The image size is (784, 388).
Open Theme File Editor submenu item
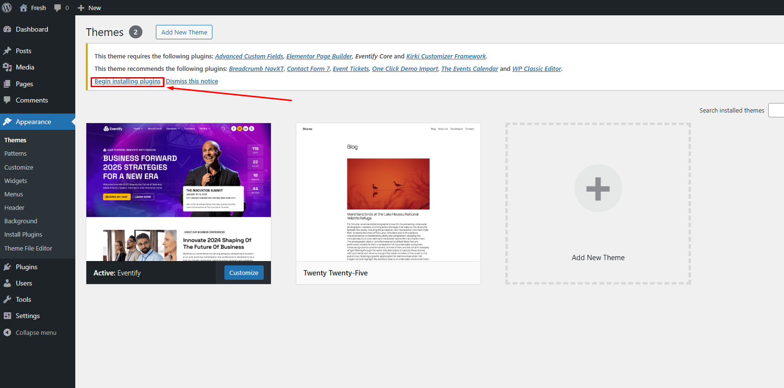pos(28,248)
